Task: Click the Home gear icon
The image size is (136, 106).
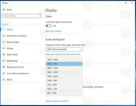Action: coord(4,10)
